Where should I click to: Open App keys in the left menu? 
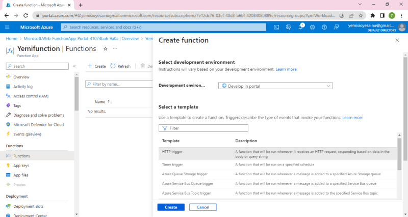[x=21, y=166]
